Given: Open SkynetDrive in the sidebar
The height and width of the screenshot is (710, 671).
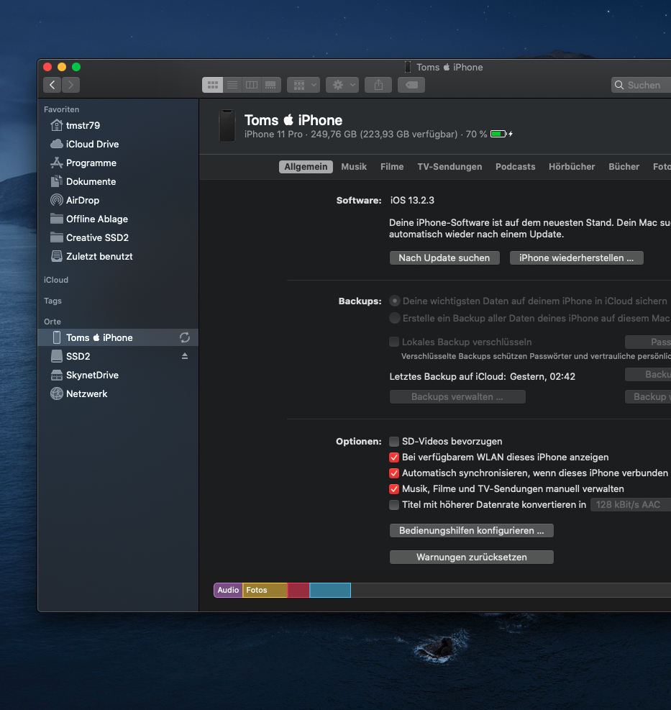Looking at the screenshot, I should click(x=118, y=375).
